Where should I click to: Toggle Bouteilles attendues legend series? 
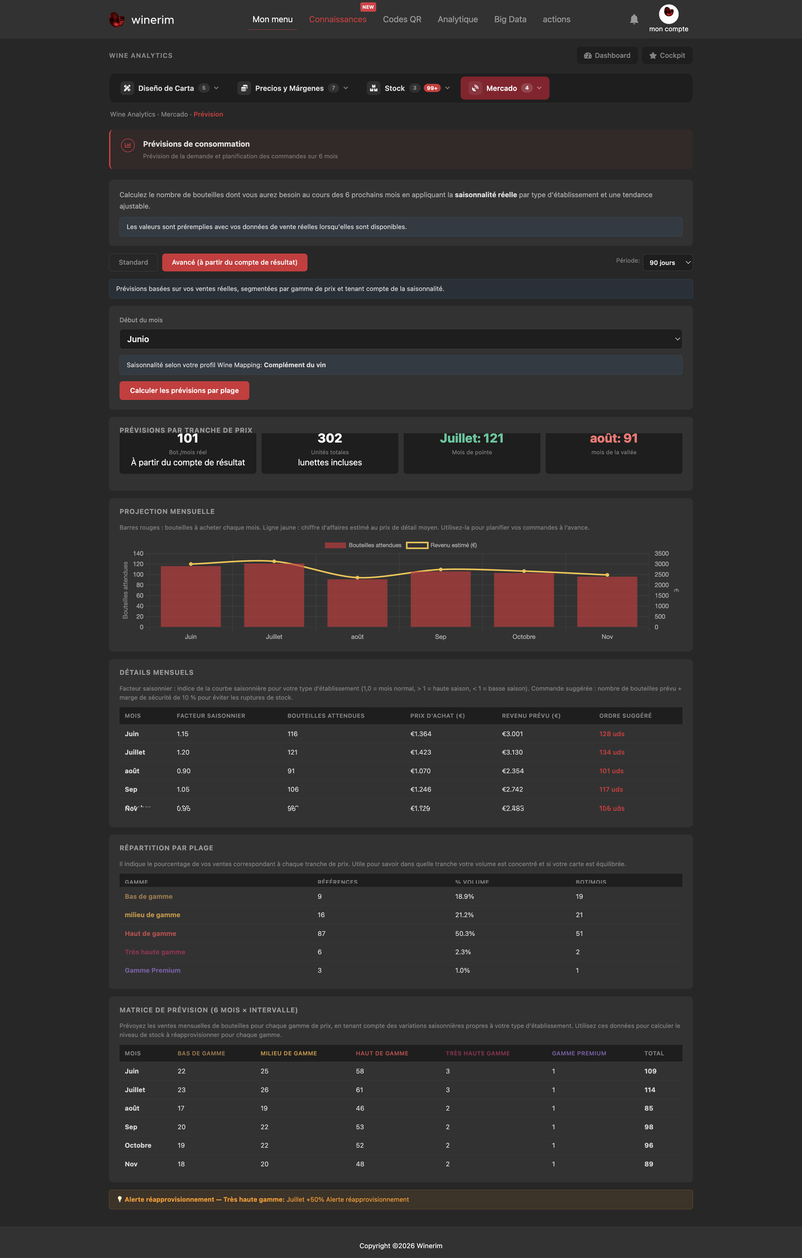[x=363, y=546]
